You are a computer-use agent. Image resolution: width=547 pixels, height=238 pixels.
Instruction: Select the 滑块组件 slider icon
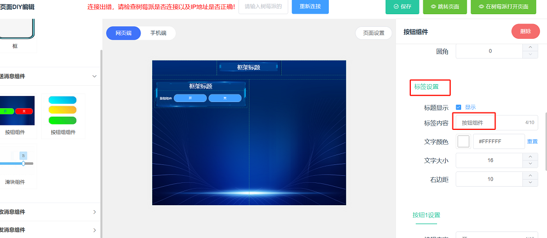16,160
